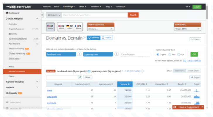Select the PLA keyword type radio
This screenshot has height=117, width=213.
[x=179, y=54]
